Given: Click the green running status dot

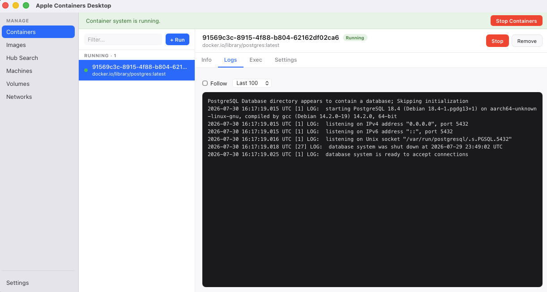Looking at the screenshot, I should (86, 70).
